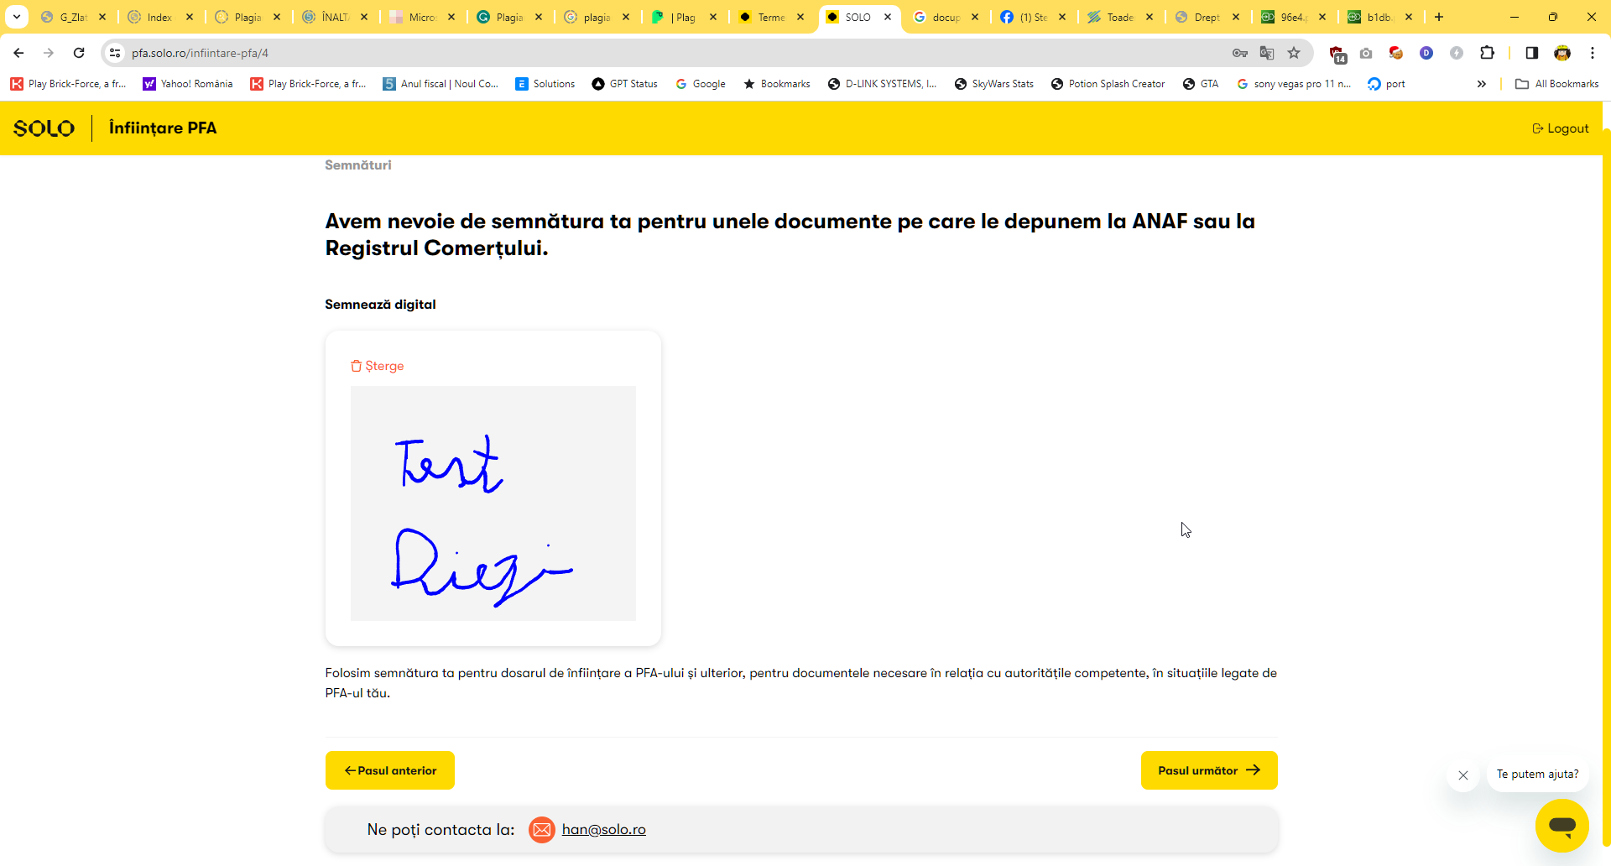The height and width of the screenshot is (866, 1611).
Task: Reload the page
Action: pos(79,53)
